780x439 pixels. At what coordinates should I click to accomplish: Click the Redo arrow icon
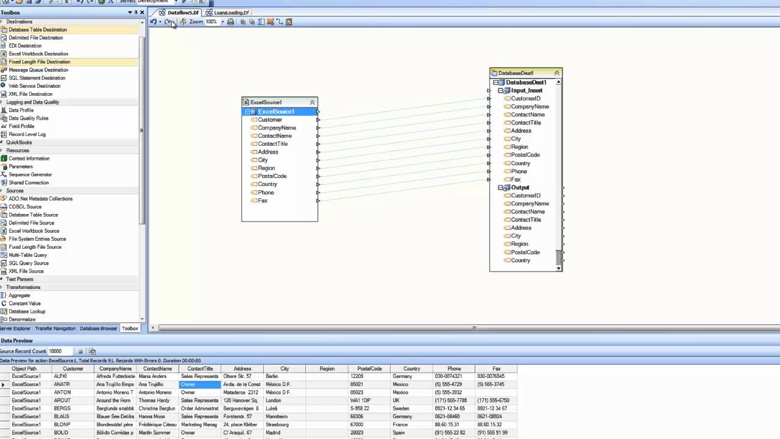coord(168,22)
